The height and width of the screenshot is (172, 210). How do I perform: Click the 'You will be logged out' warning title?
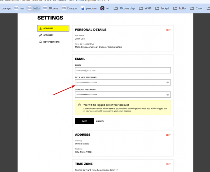tap(106, 105)
